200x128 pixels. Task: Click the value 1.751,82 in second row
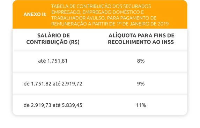[x=41, y=83]
